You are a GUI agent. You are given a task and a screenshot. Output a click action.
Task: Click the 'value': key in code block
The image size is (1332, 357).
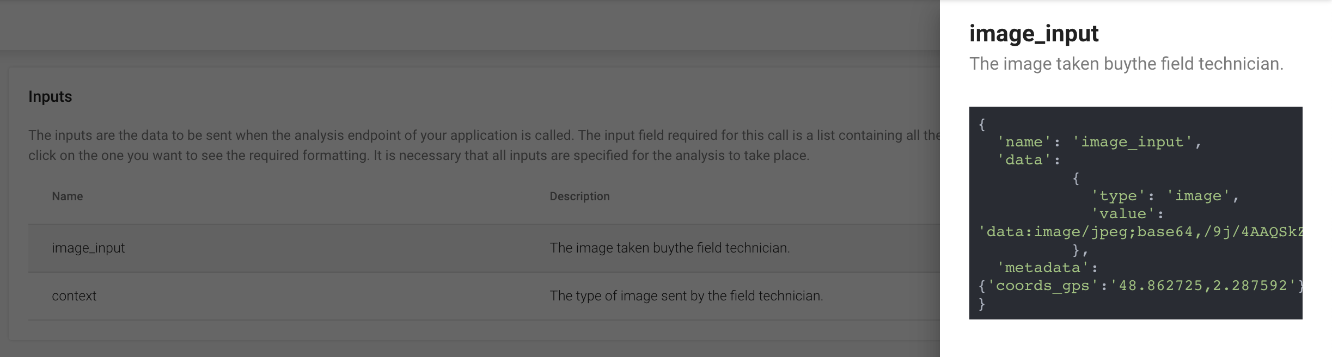pyautogui.click(x=1127, y=214)
